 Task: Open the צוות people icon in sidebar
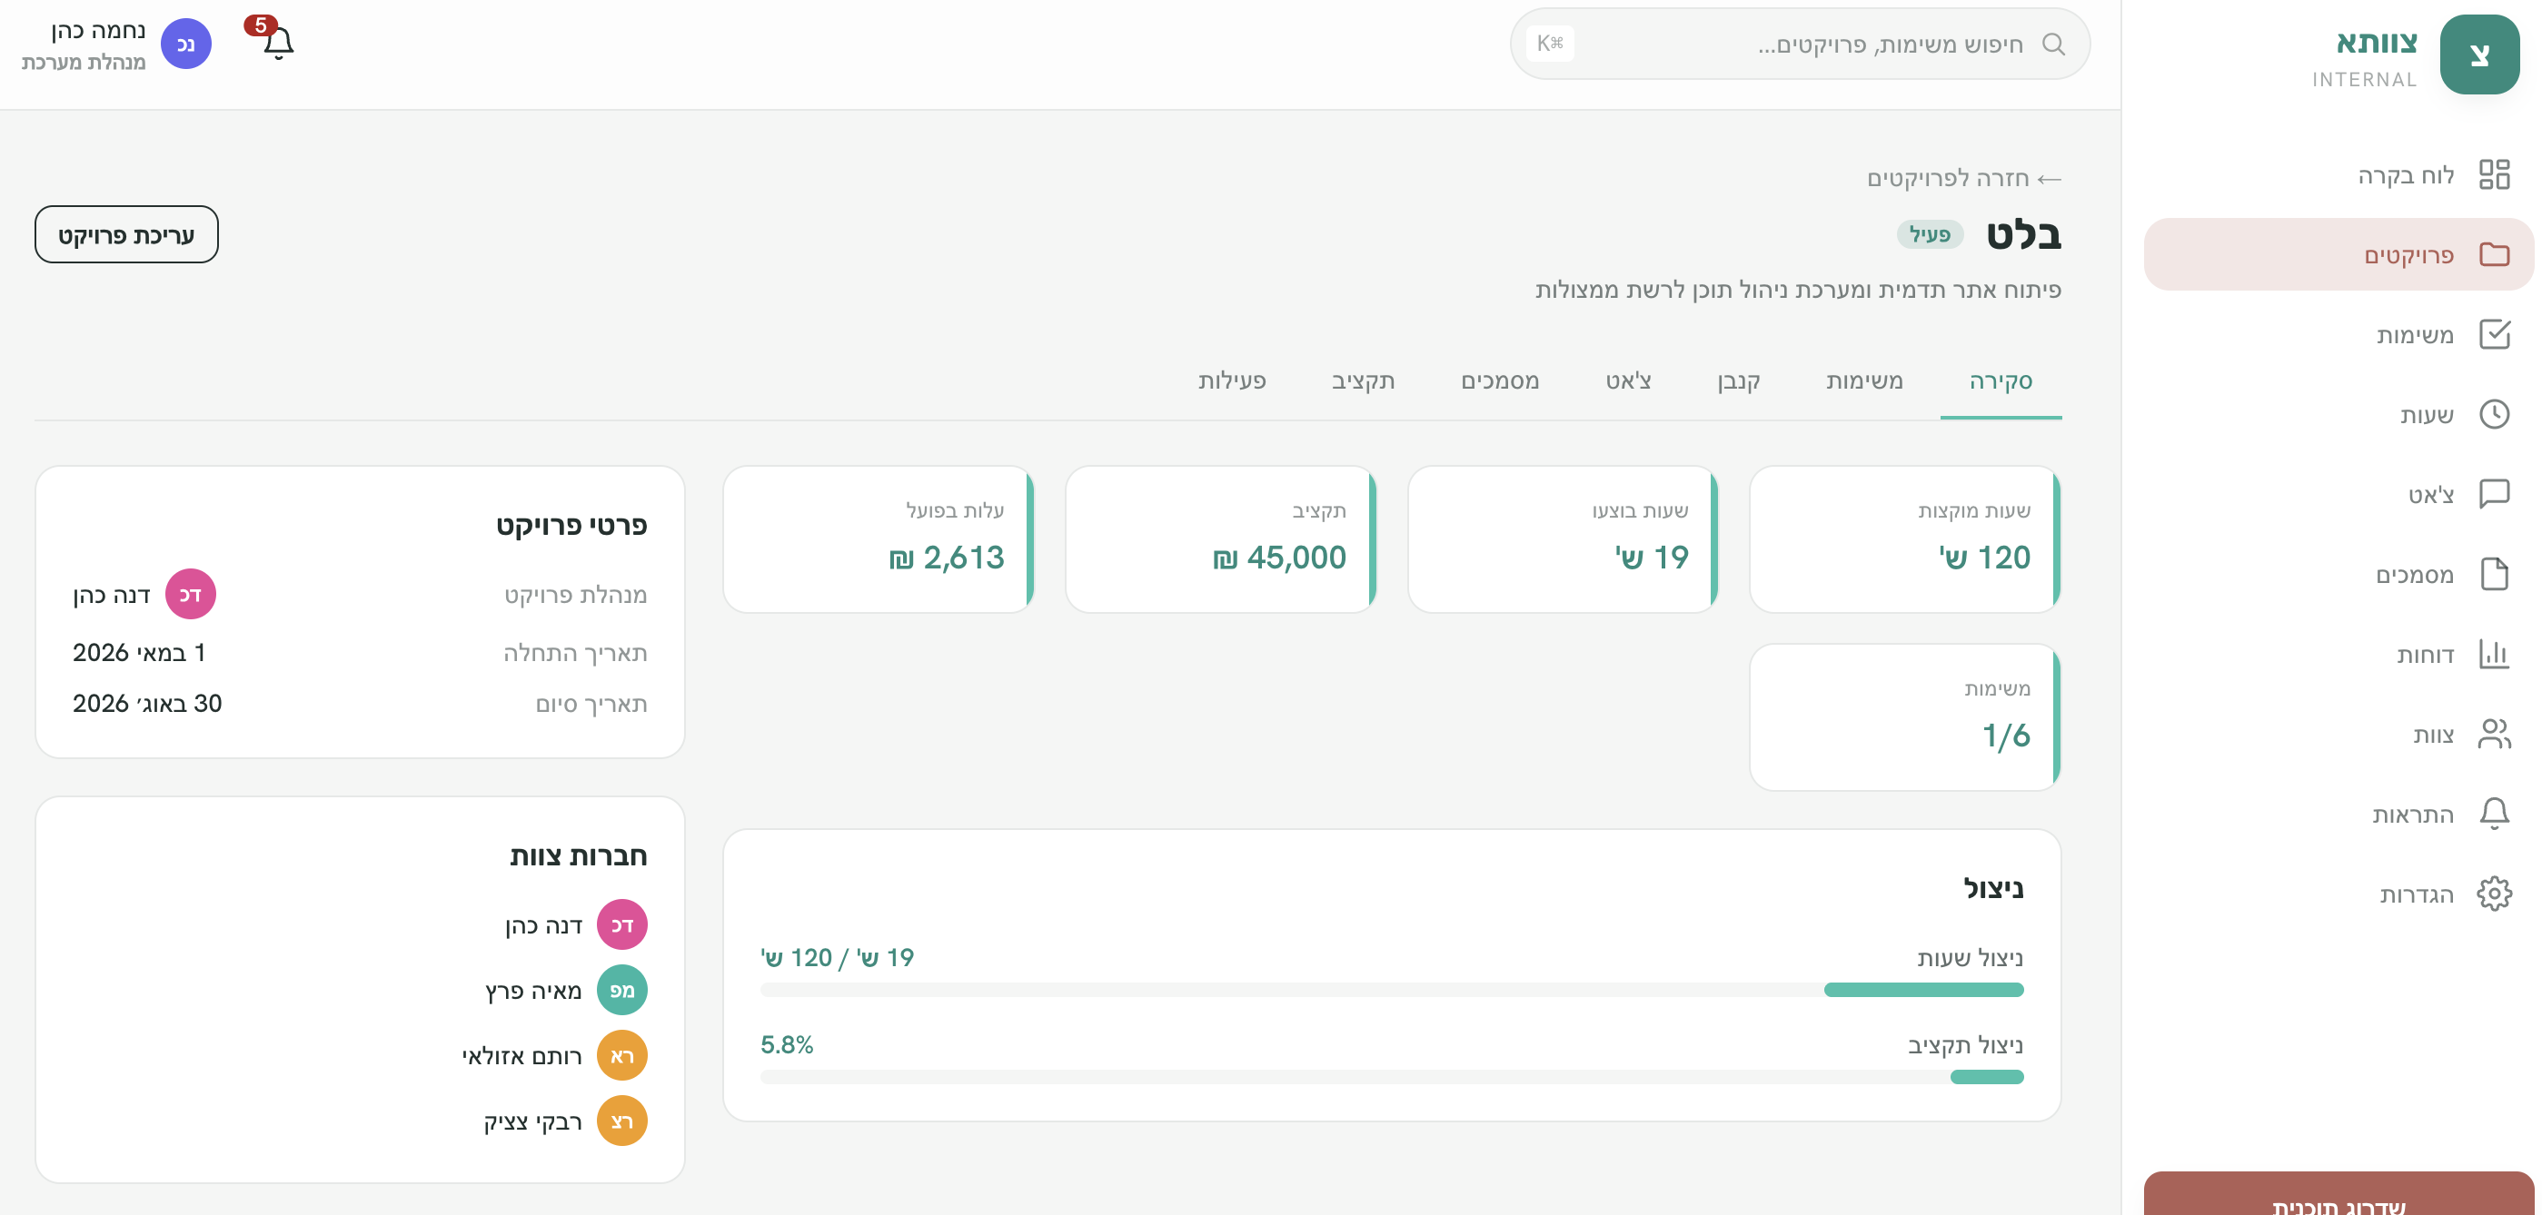(2494, 734)
